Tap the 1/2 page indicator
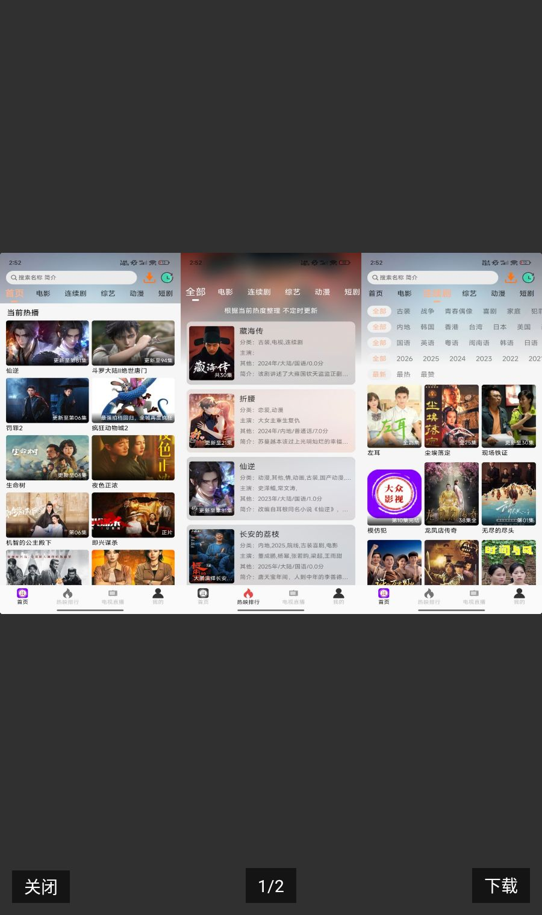The height and width of the screenshot is (915, 542). 271,886
